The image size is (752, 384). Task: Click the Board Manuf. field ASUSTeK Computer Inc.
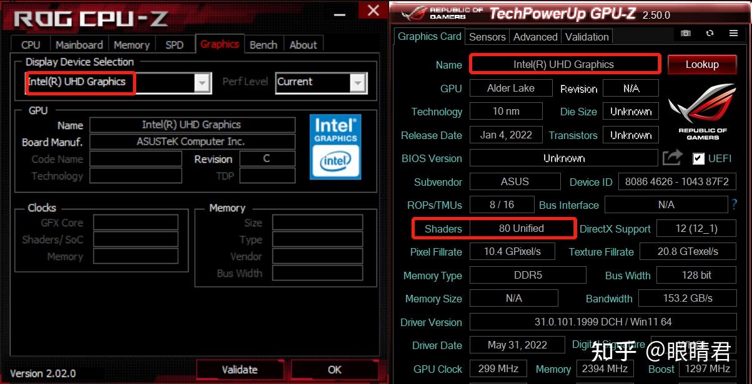click(x=192, y=142)
